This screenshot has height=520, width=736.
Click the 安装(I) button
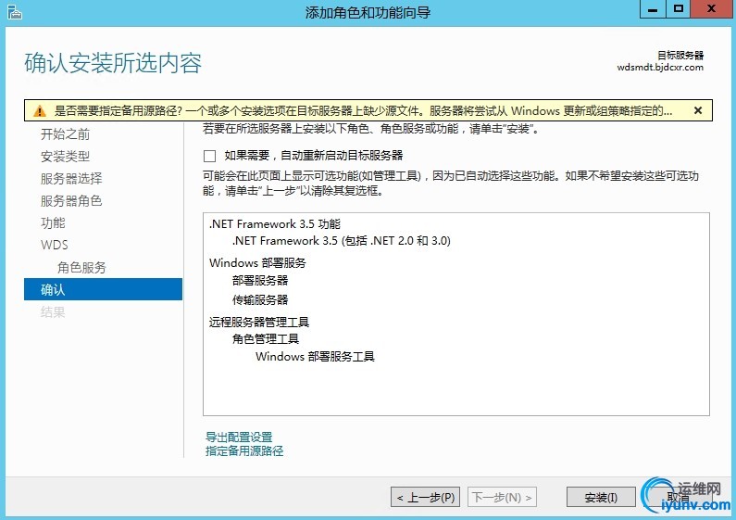(x=601, y=497)
